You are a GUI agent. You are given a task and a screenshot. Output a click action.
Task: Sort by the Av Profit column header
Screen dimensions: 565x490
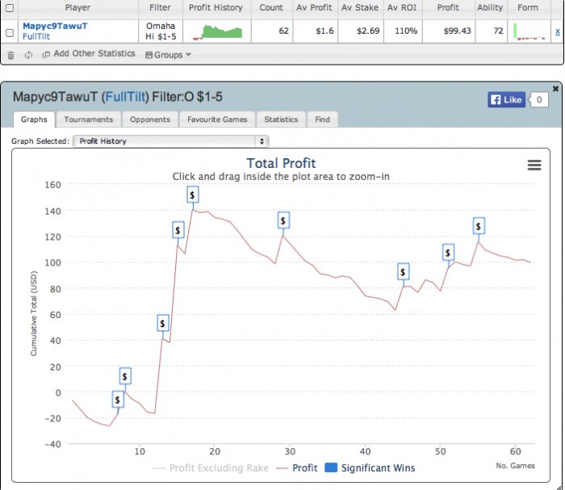click(314, 7)
